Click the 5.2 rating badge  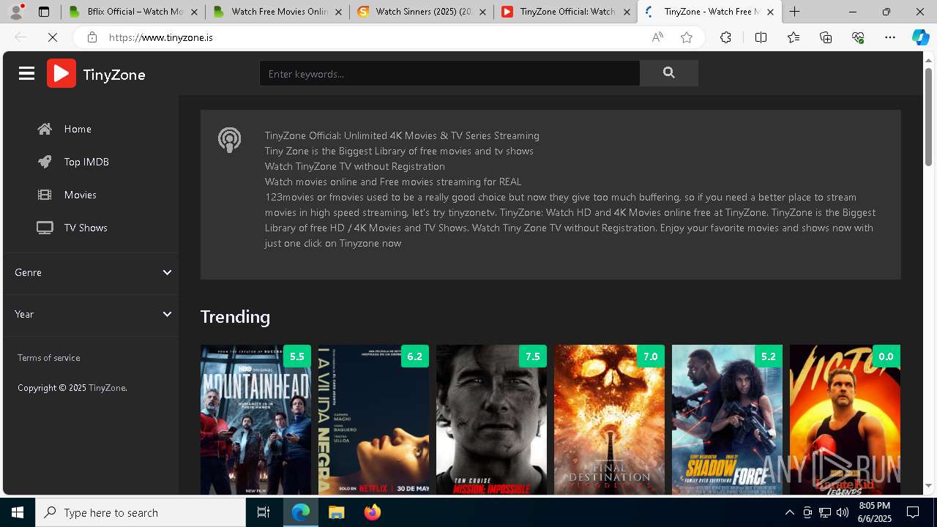(x=768, y=356)
